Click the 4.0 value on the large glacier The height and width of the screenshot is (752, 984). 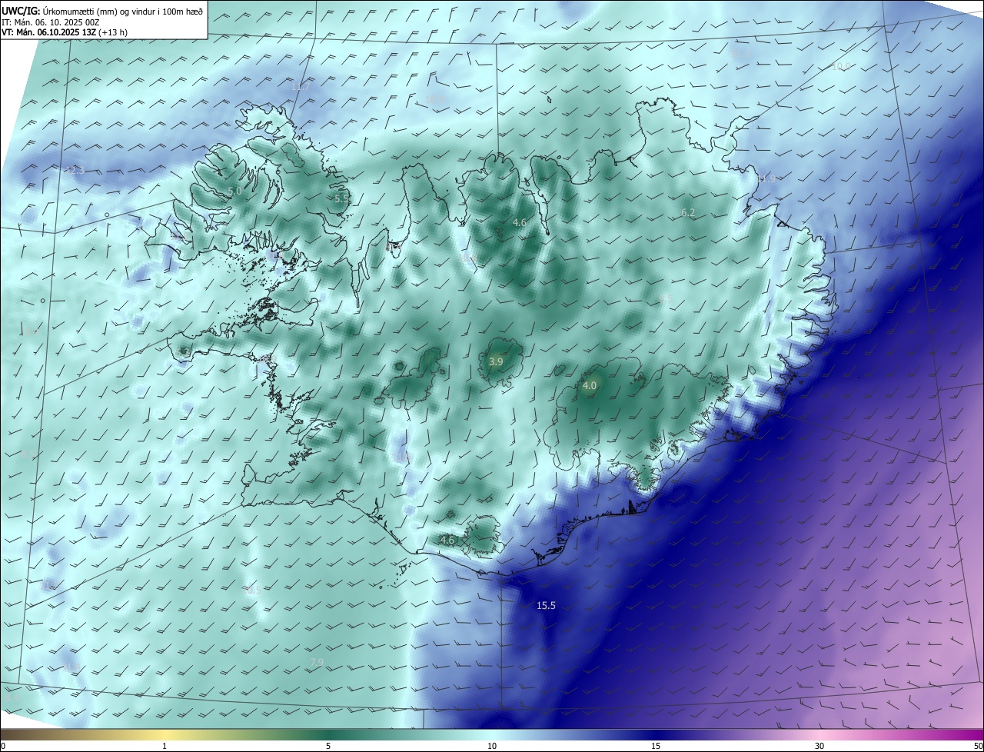[590, 385]
